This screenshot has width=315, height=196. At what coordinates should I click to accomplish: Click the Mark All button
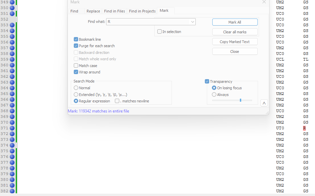[234, 22]
